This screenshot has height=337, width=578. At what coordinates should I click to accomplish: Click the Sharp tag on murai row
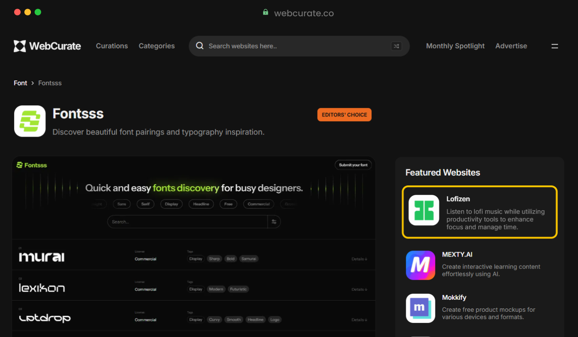[x=215, y=259]
